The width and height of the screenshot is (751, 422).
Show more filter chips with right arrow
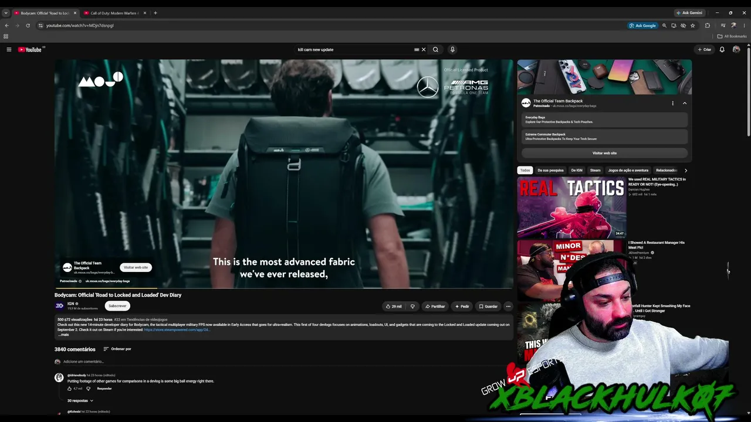pos(686,171)
